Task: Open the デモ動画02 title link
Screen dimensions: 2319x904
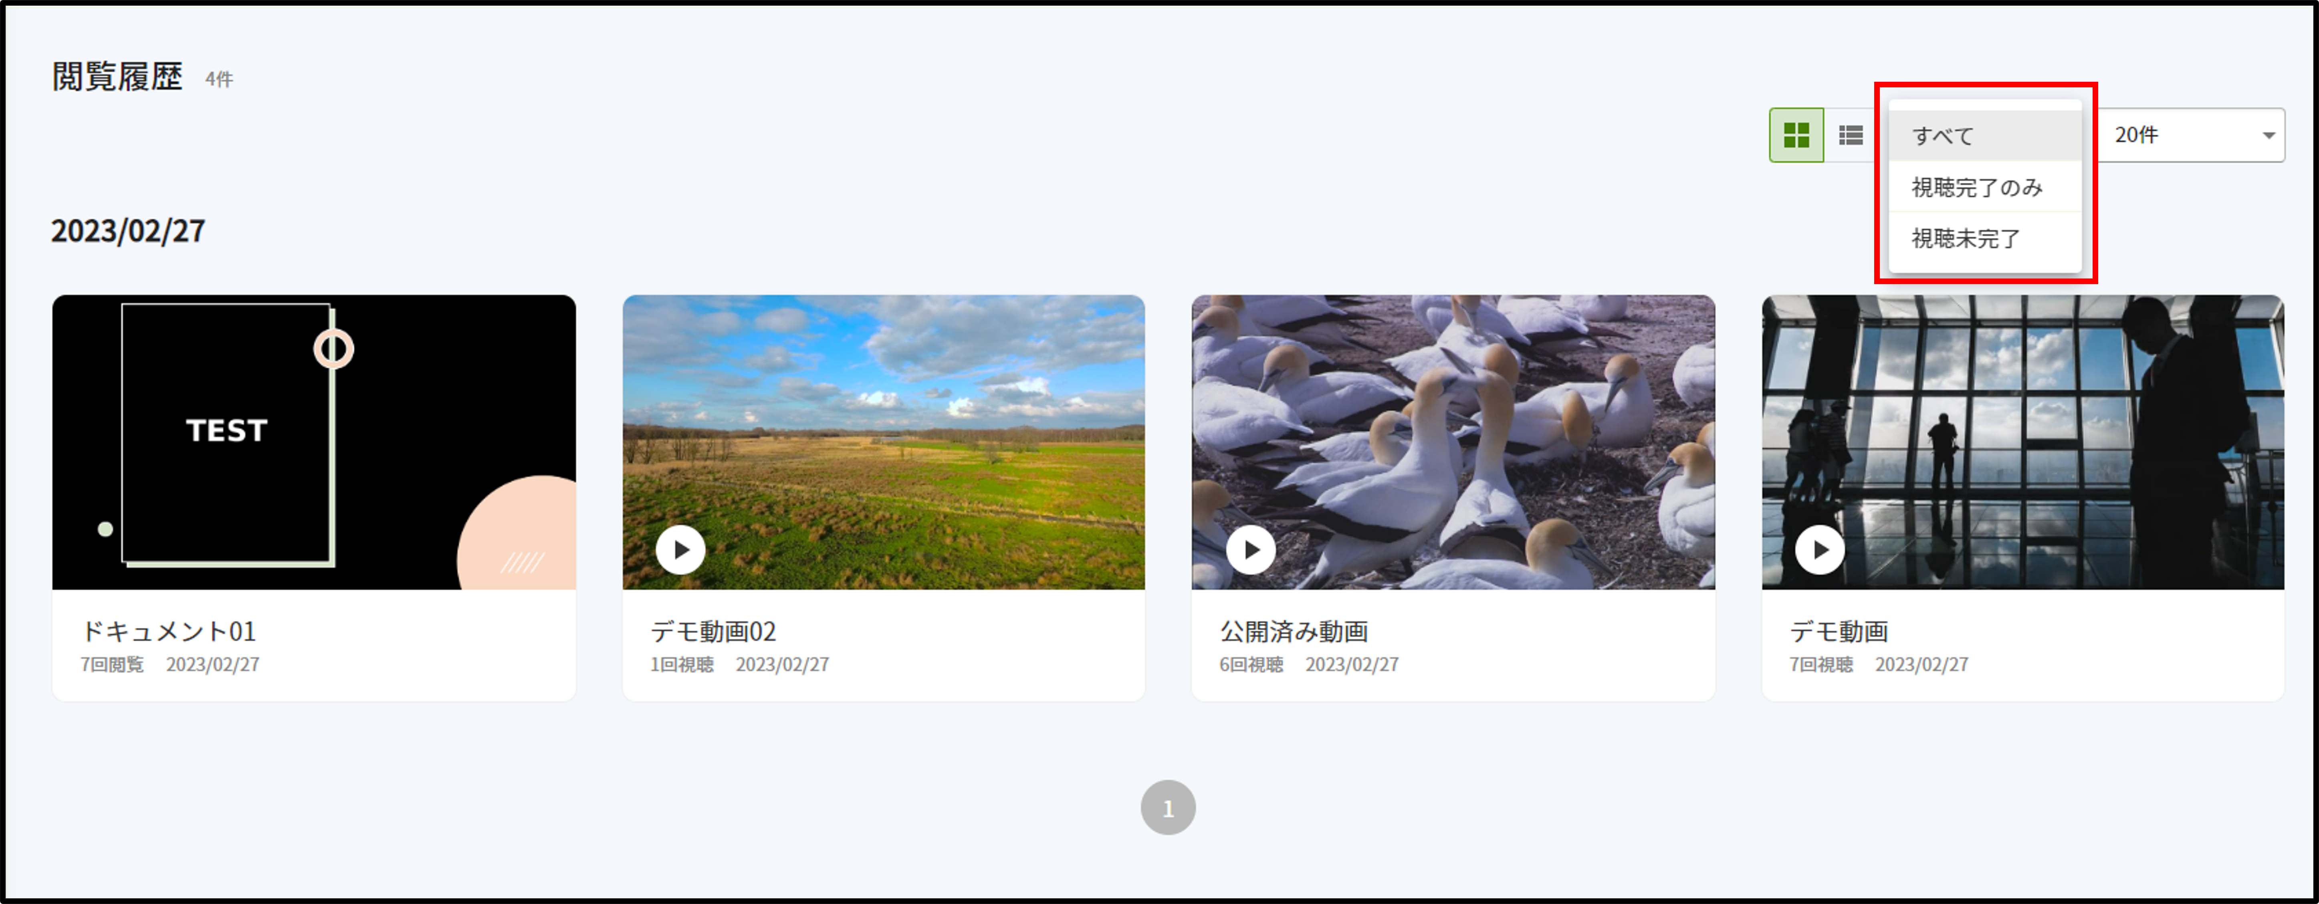Action: (714, 631)
